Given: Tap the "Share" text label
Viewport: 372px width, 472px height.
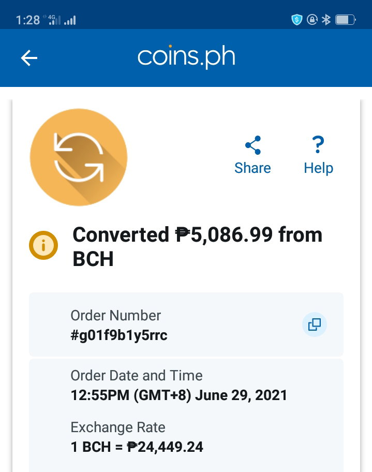Looking at the screenshot, I should coord(252,168).
